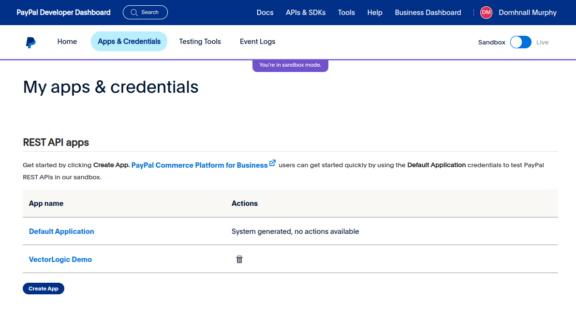The height and width of the screenshot is (318, 576).
Task: Click PayPal Developer Dashboard title
Action: [x=63, y=13]
